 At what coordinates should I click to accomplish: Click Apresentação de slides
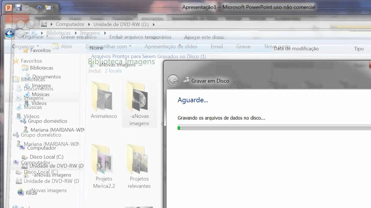(x=171, y=46)
